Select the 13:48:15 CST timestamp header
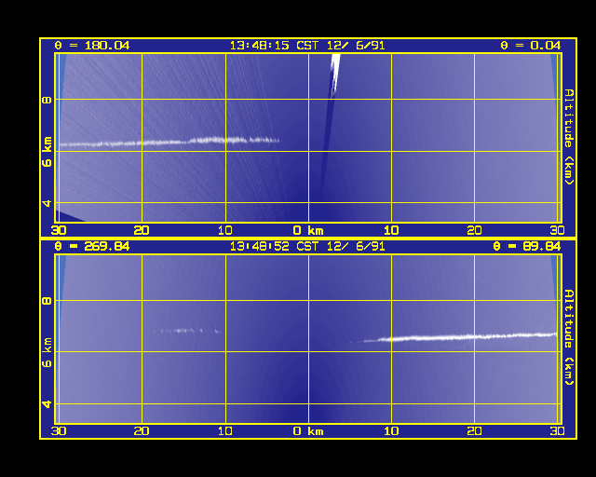Viewport: 596px width, 477px height. [307, 46]
